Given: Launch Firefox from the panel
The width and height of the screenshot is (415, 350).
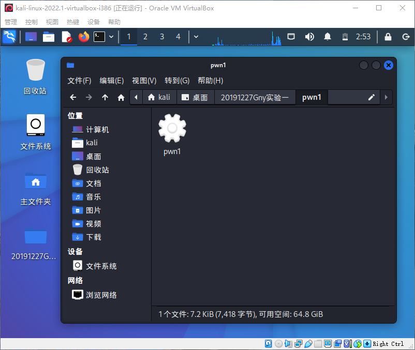Looking at the screenshot, I should (84, 37).
